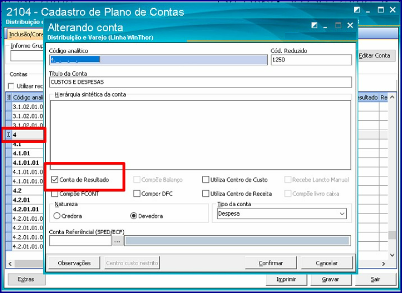This screenshot has width=402, height=293.
Task: Select account row 4.2.01 in grid
Action: tap(25, 200)
